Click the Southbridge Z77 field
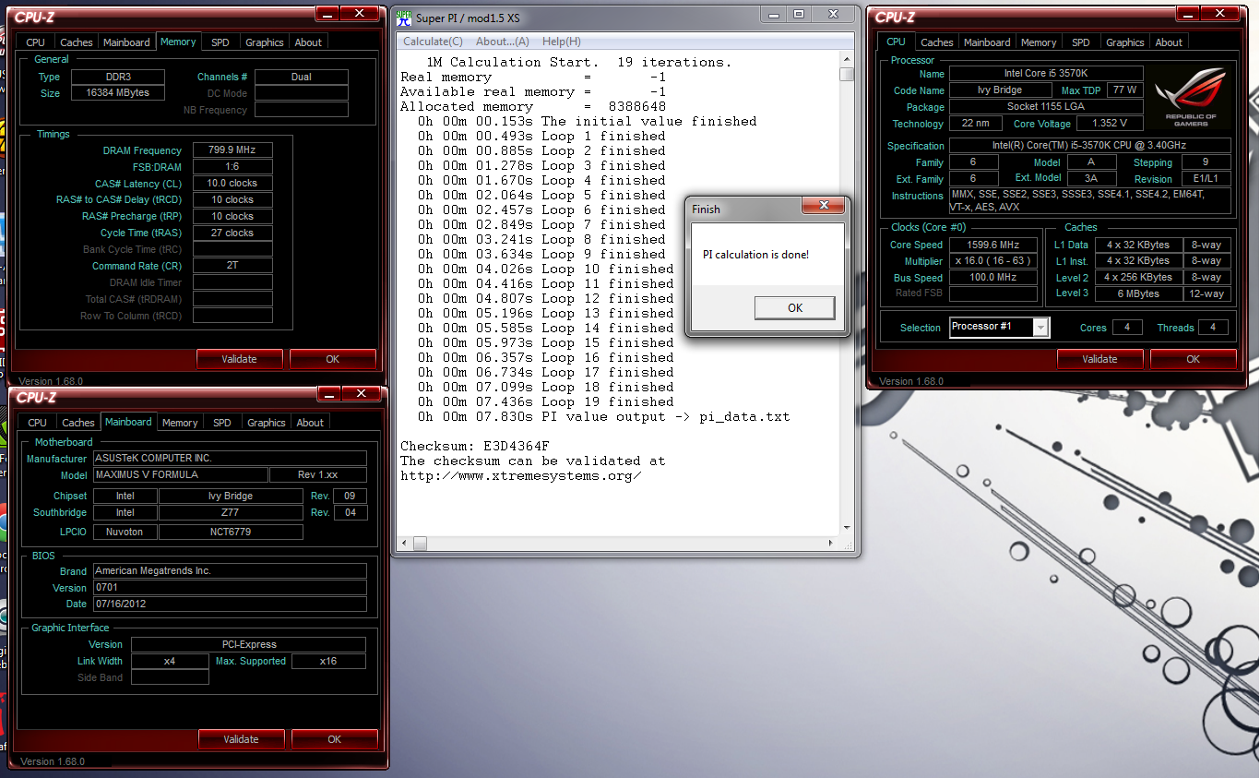The image size is (1260, 778). 231,512
